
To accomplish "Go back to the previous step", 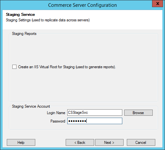I will [x=80, y=143].
